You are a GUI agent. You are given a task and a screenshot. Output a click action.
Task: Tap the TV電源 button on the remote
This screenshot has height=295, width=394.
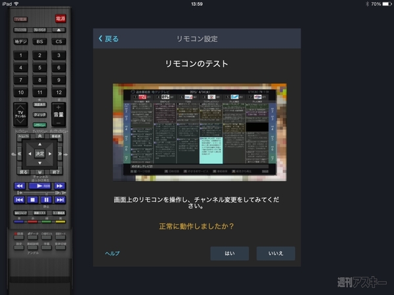[20, 19]
